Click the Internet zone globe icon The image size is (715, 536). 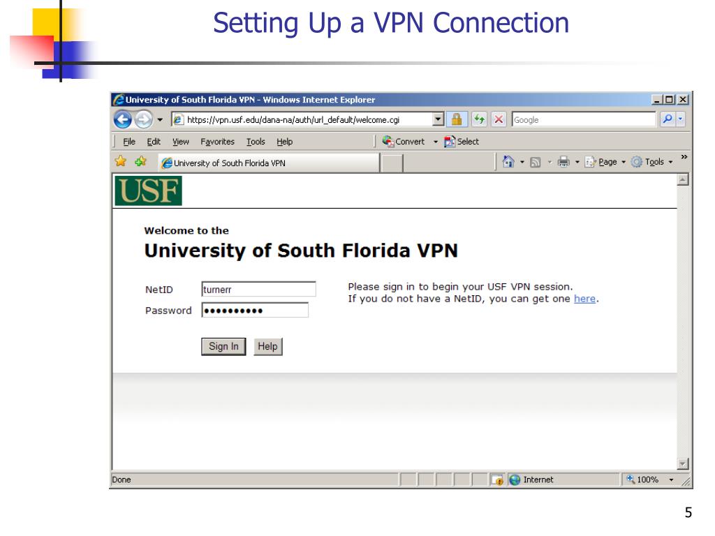click(515, 480)
